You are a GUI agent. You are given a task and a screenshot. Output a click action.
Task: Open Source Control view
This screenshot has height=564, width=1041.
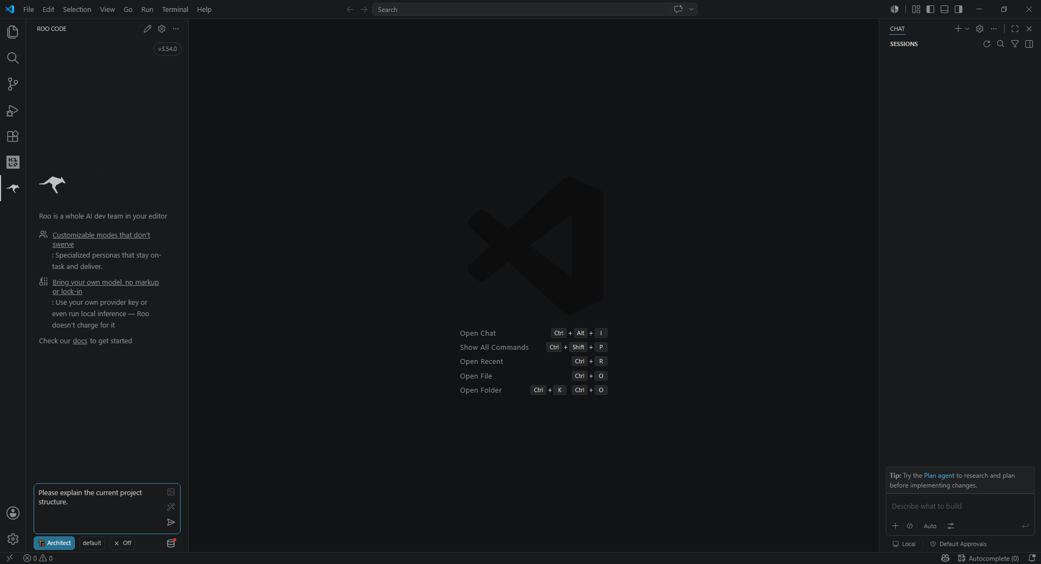click(x=12, y=84)
